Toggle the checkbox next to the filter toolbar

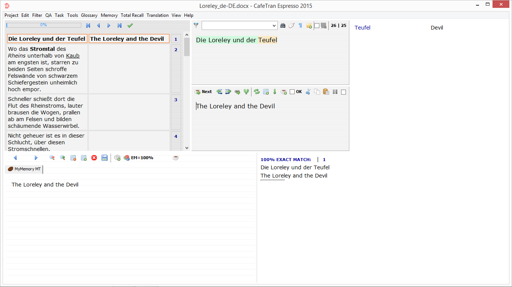317,26
